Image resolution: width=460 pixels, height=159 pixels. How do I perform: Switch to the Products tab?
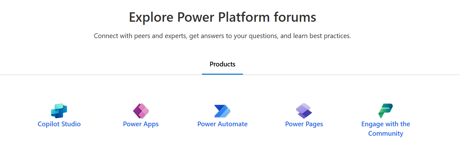pos(222,64)
